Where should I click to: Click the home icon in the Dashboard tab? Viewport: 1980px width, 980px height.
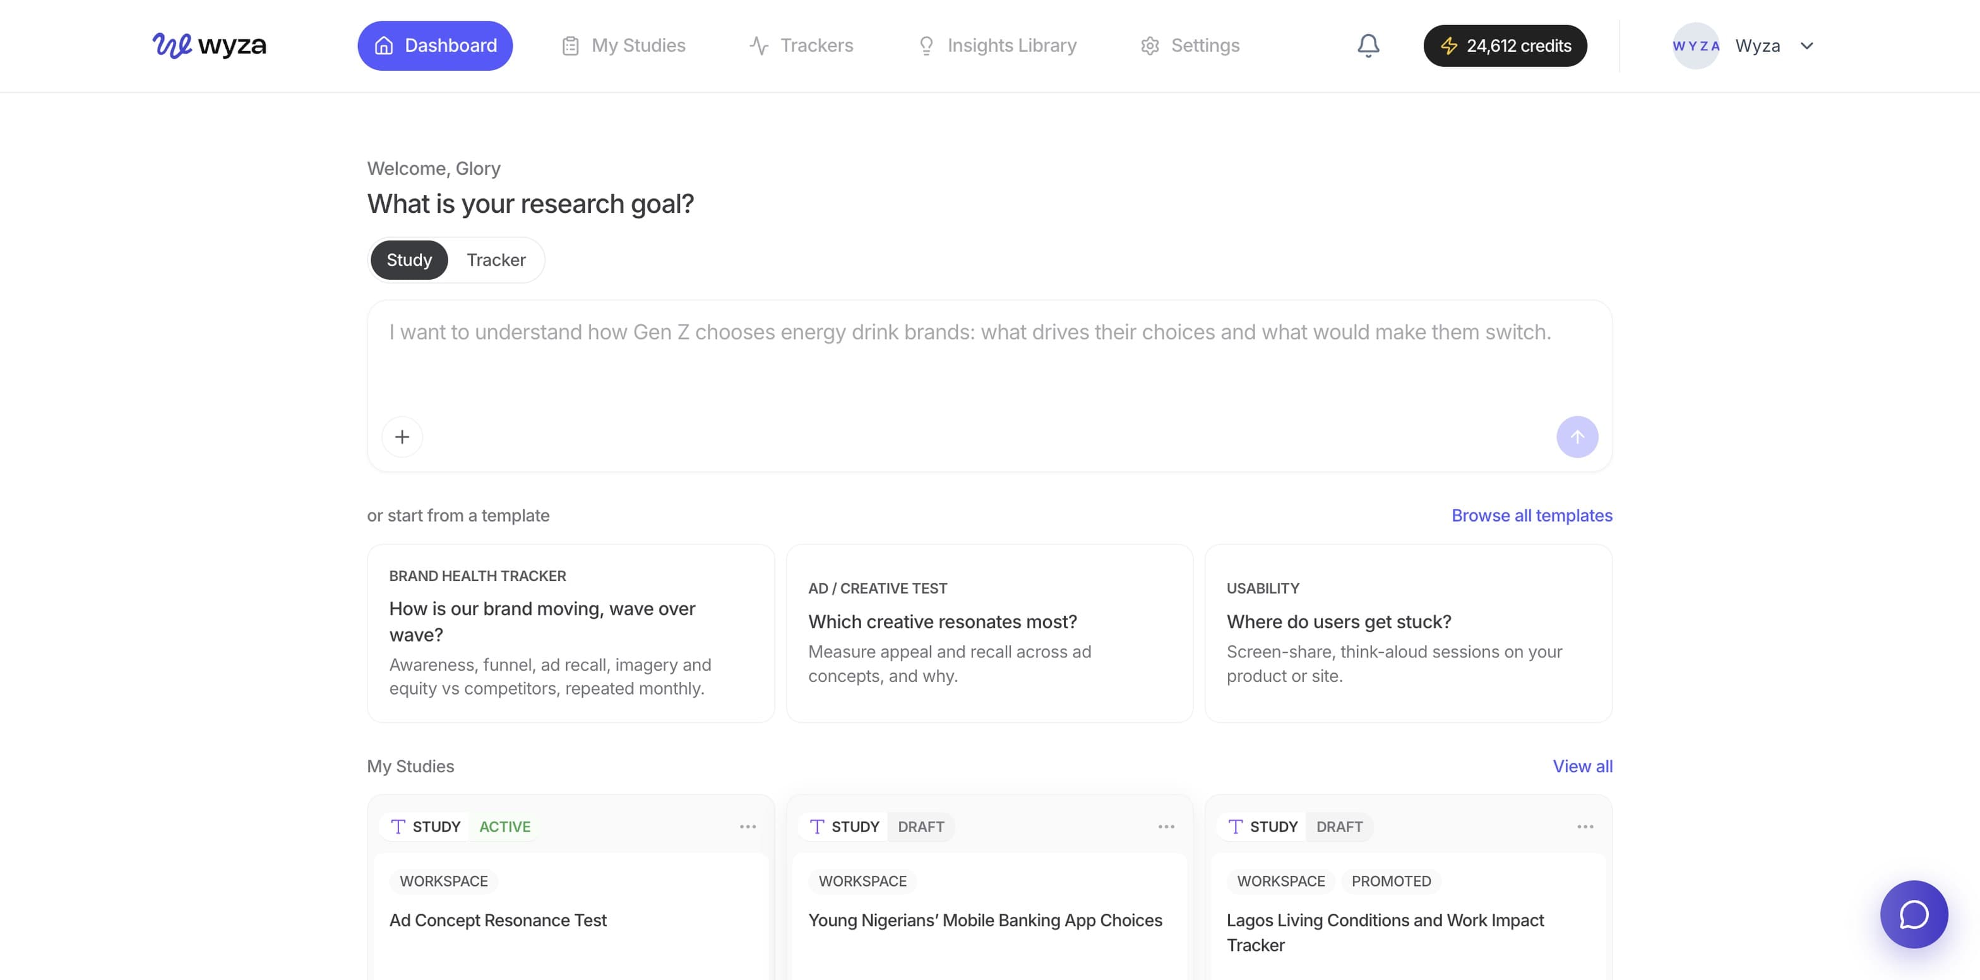[x=383, y=45]
